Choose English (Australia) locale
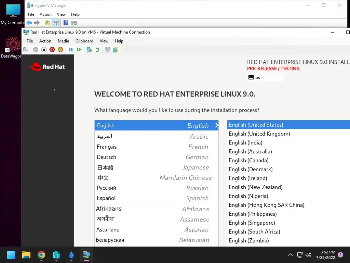This screenshot has height=263, width=350. pyautogui.click(x=288, y=152)
